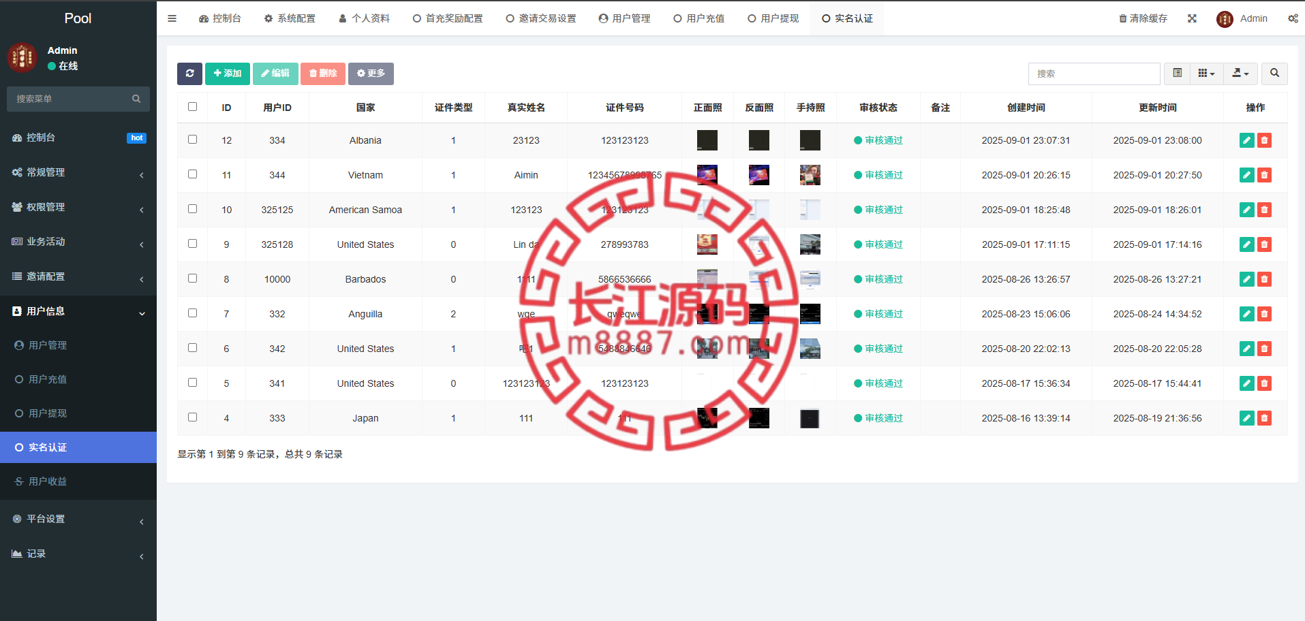Image resolution: width=1305 pixels, height=621 pixels.
Task: Switch to the 邀请交易设置 tab
Action: 541,18
